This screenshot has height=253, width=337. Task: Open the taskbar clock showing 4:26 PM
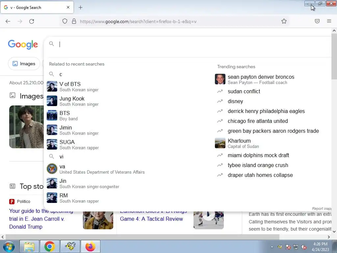coord(320,247)
